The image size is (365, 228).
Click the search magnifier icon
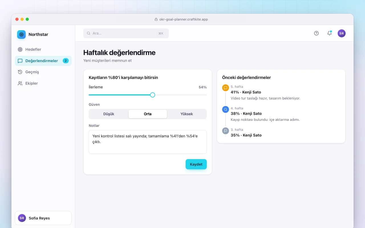pyautogui.click(x=89, y=33)
